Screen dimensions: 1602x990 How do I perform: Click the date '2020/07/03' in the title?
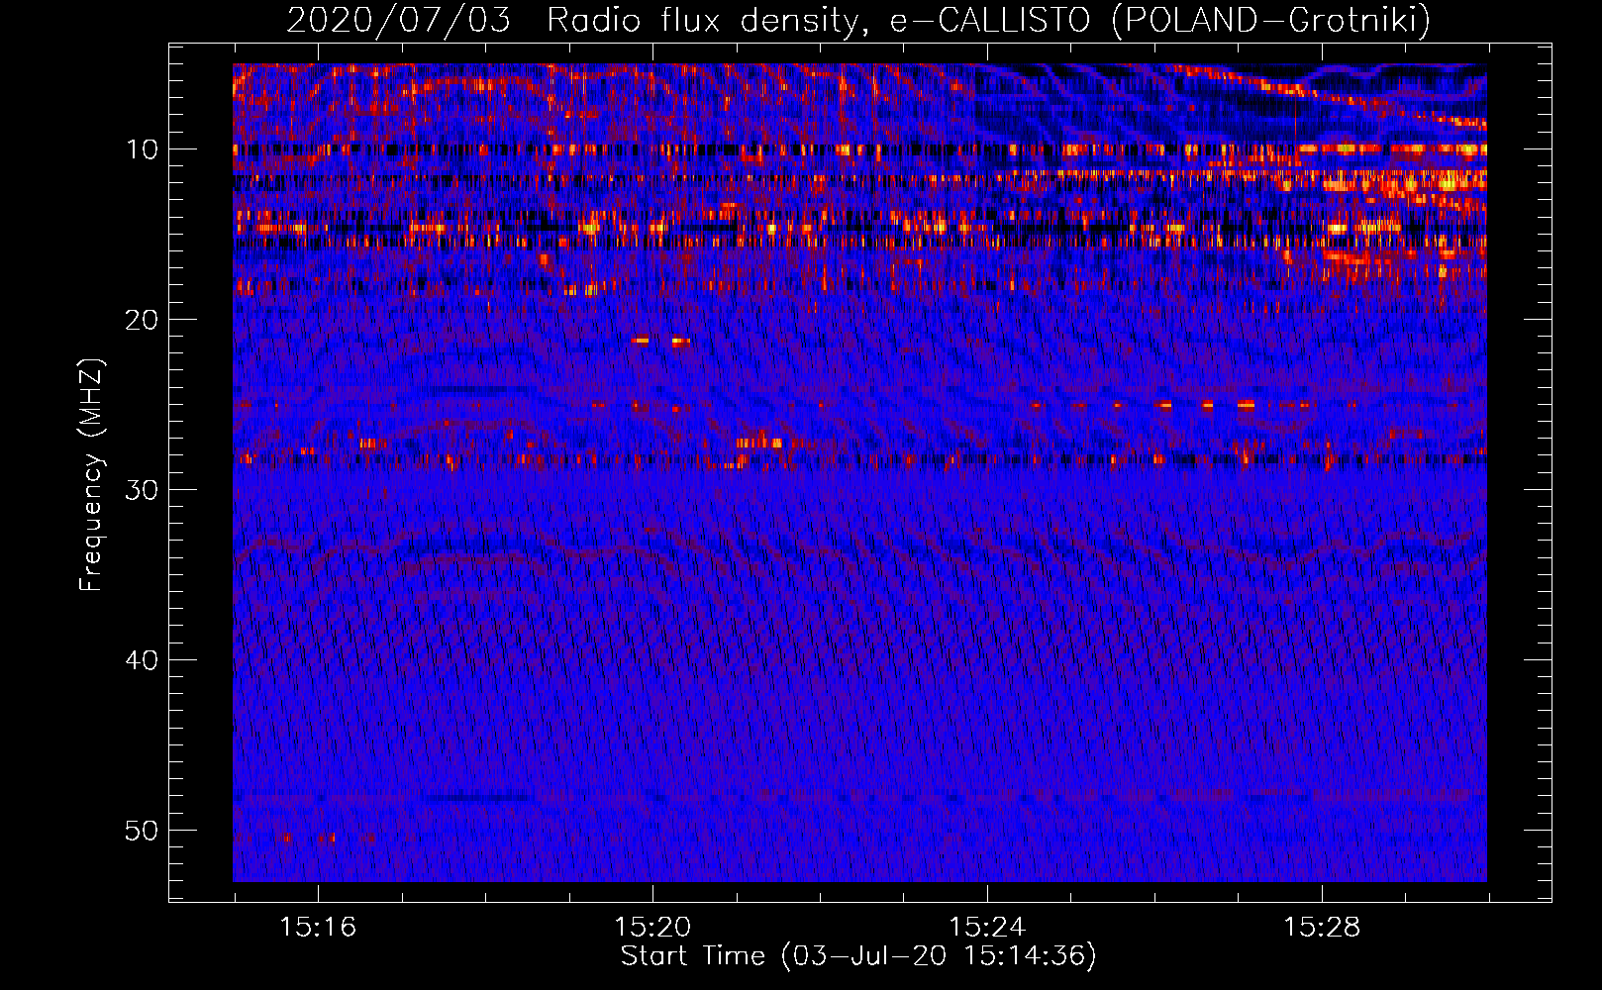[x=399, y=20]
